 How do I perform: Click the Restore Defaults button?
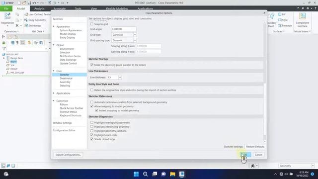[255, 147]
